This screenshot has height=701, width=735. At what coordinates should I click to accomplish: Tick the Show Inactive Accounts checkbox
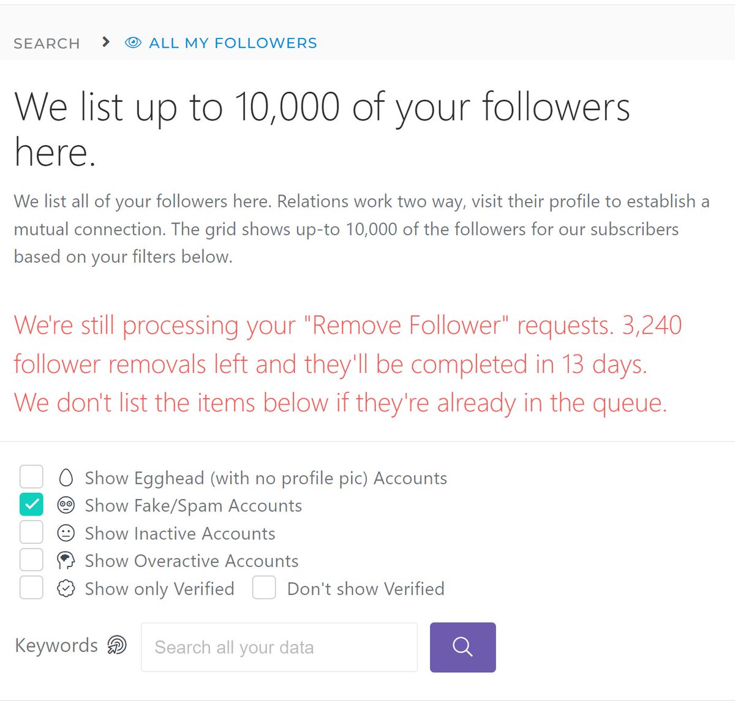[31, 532]
